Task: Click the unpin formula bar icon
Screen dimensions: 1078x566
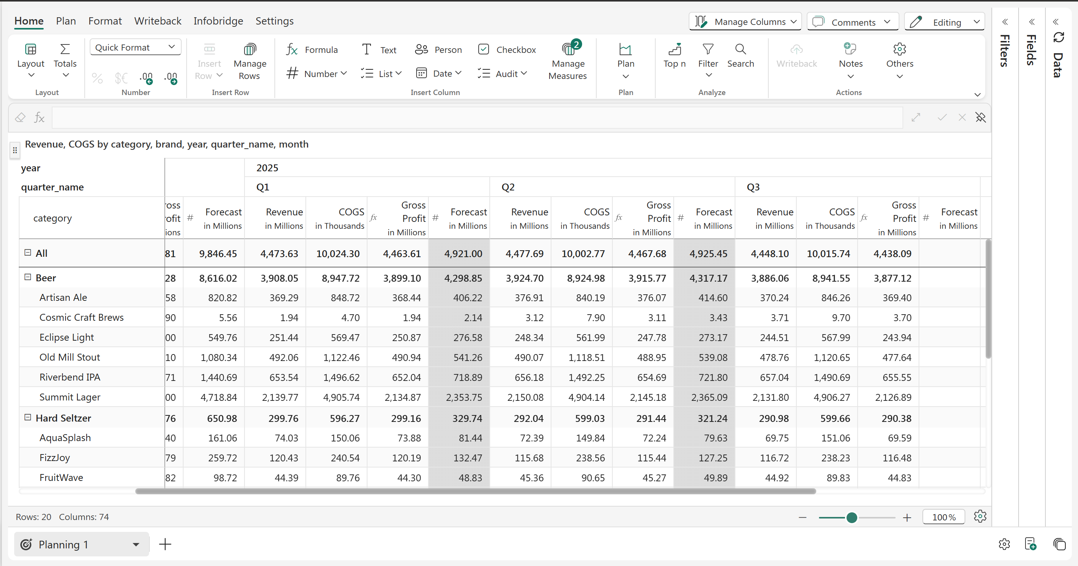Action: [x=981, y=118]
